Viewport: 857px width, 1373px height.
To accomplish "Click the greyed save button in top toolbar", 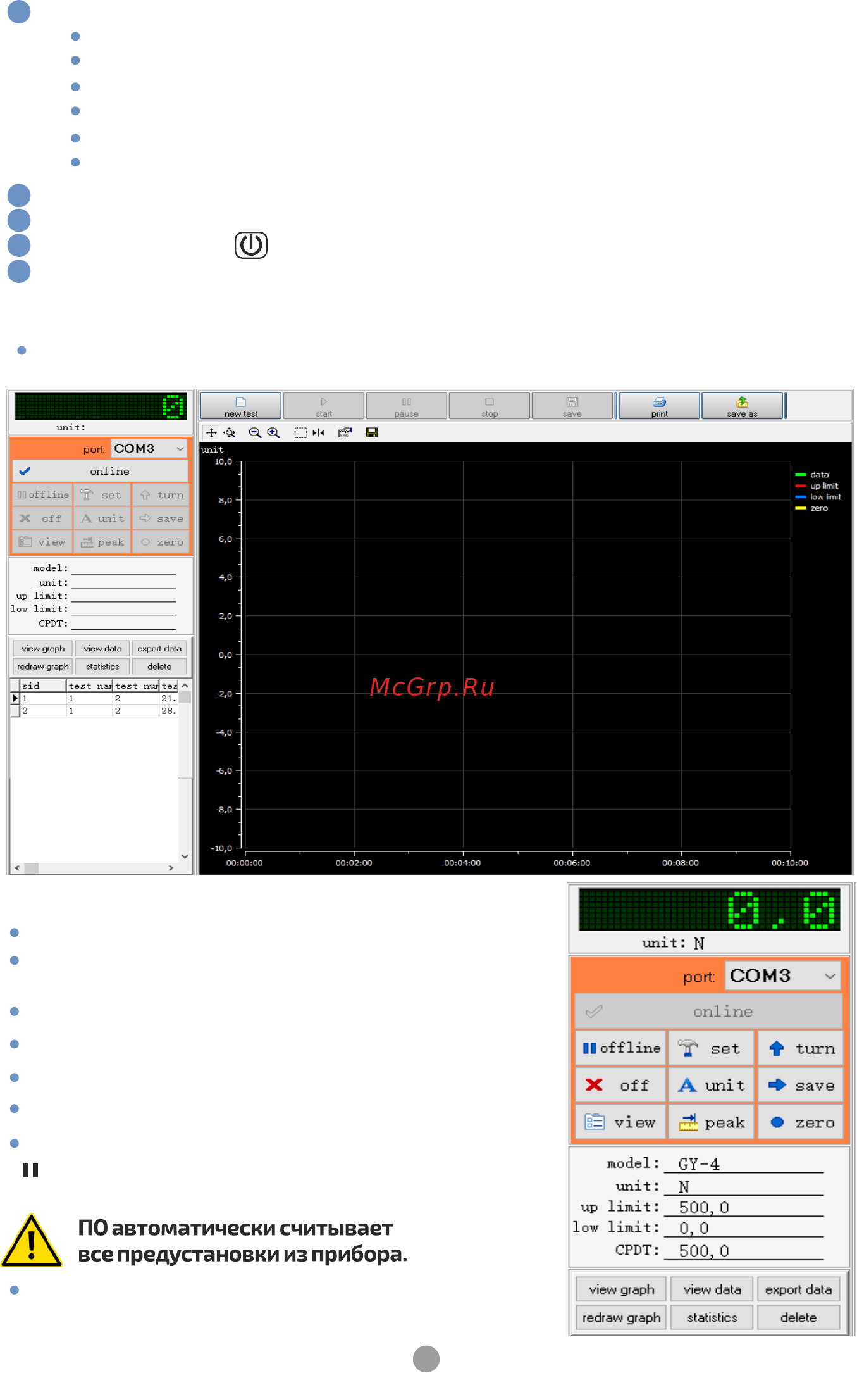I will coord(572,406).
